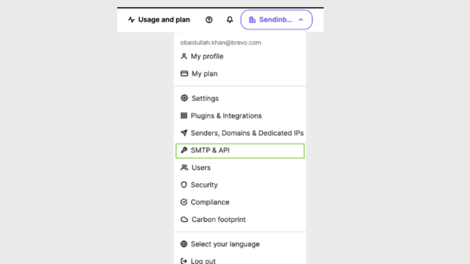470x264 pixels.
Task: Click the SMTP & API key icon
Action: point(184,150)
